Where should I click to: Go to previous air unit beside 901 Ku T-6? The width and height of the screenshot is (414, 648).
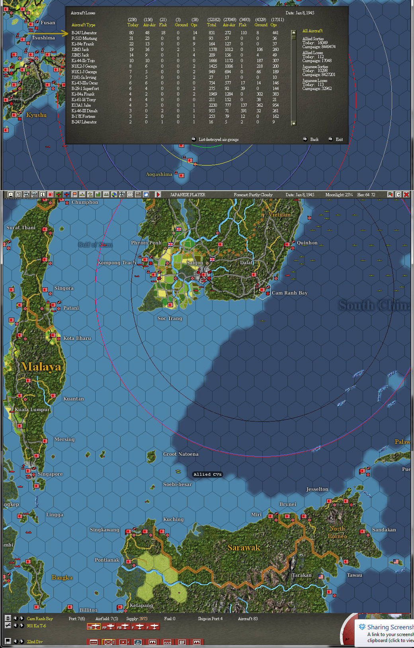(x=16, y=626)
